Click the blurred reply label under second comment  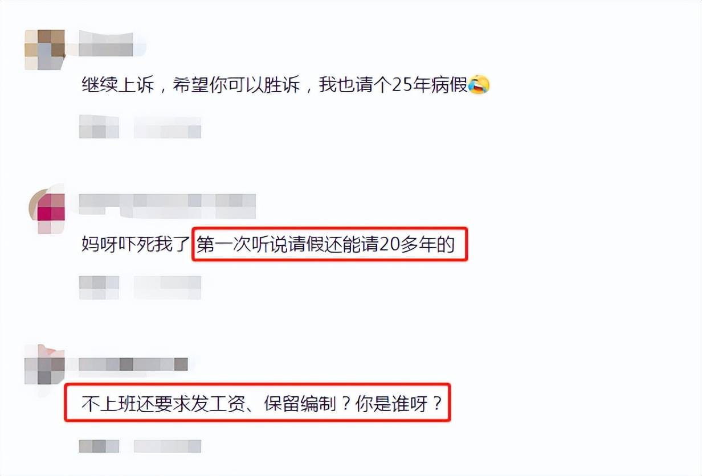[x=168, y=288]
